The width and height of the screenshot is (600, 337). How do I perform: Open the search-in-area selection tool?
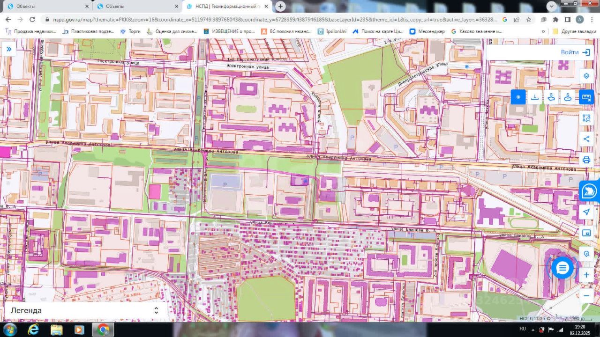pyautogui.click(x=586, y=118)
